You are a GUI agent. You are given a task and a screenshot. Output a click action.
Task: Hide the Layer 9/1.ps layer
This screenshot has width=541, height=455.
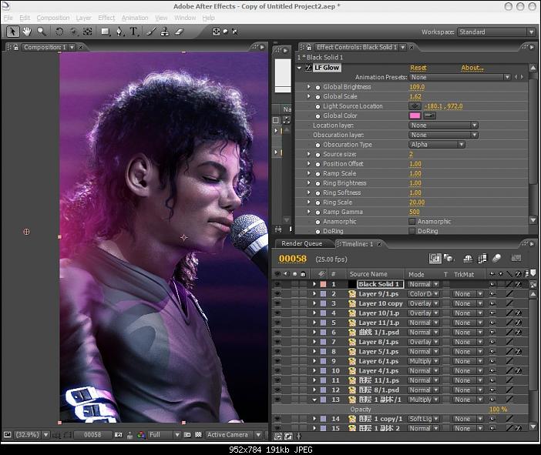pyautogui.click(x=277, y=293)
